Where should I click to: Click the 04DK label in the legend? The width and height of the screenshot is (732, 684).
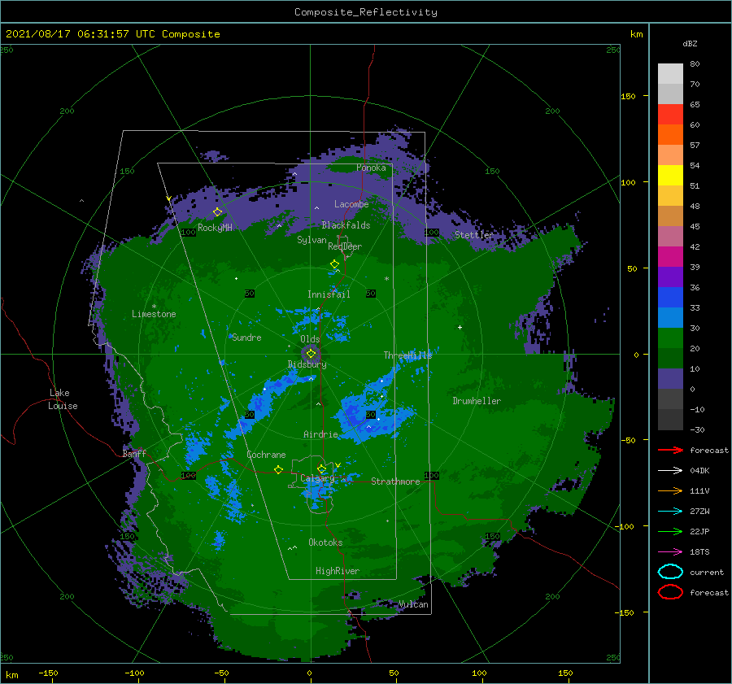699,470
